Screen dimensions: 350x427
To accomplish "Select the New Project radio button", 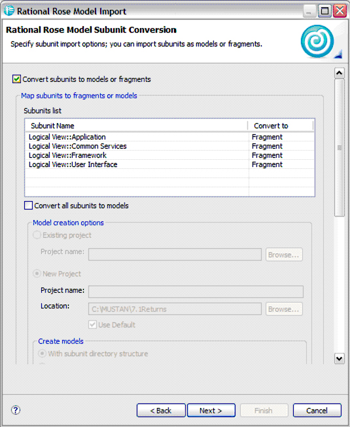I will 37,274.
